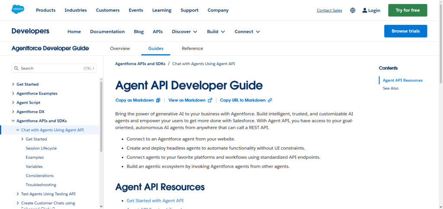Click the Copy as Markdown icon

(x=158, y=100)
